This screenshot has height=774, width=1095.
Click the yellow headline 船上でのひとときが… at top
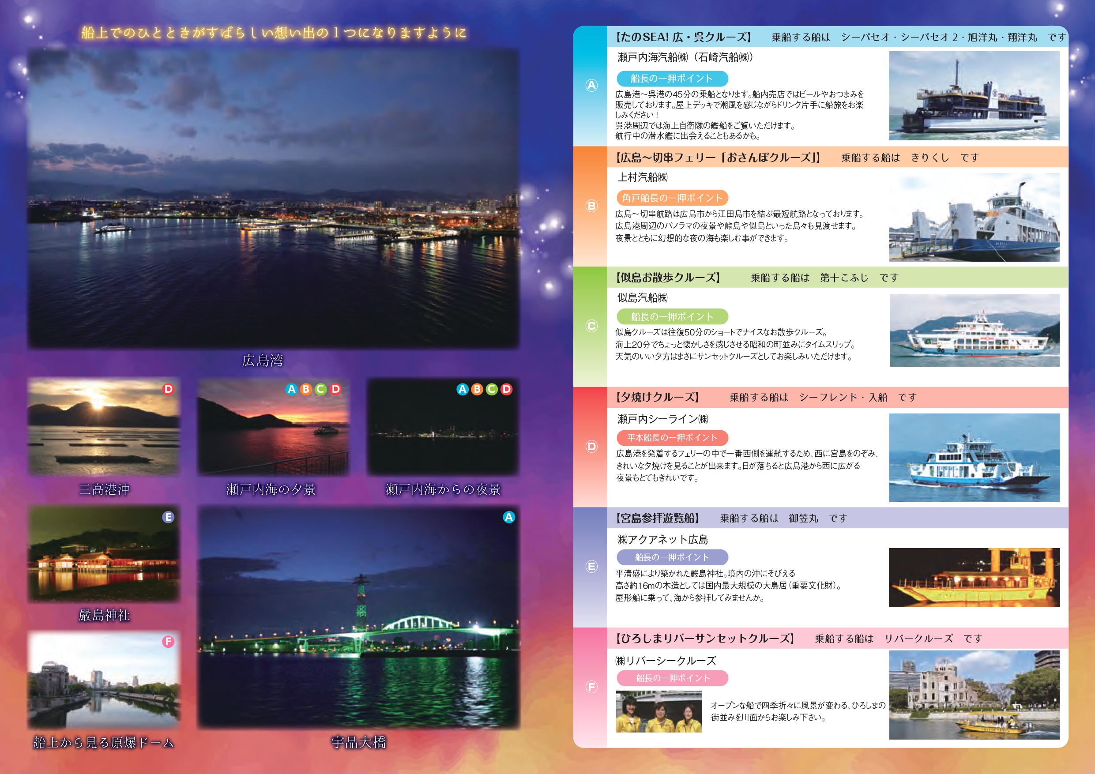coord(274,32)
